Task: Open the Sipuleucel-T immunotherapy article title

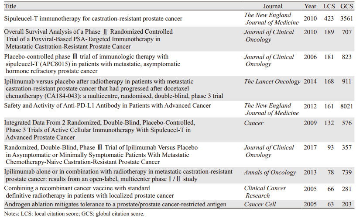Action: 93,19
